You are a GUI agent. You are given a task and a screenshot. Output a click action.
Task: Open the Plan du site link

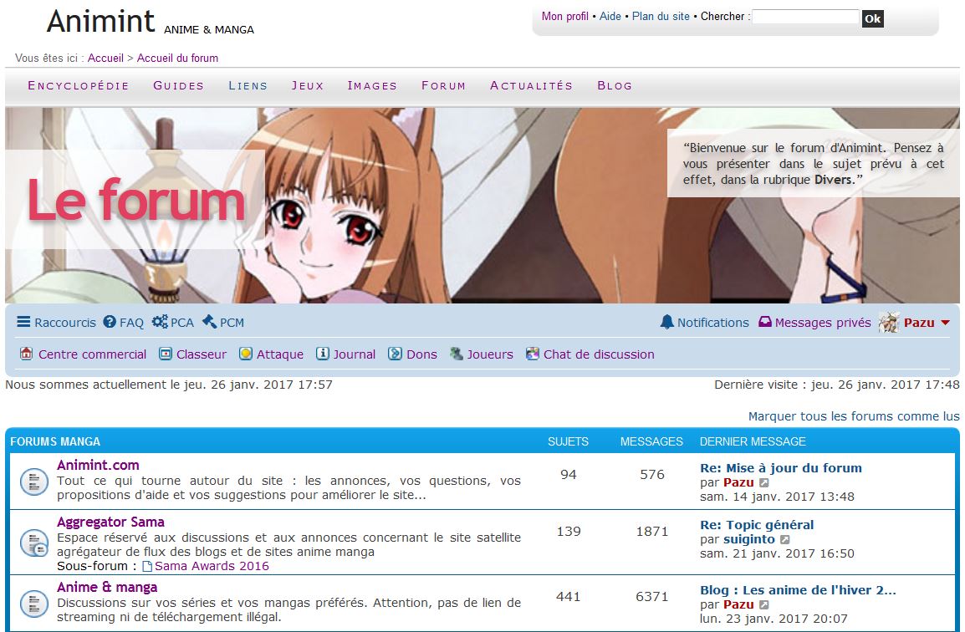pos(661,17)
